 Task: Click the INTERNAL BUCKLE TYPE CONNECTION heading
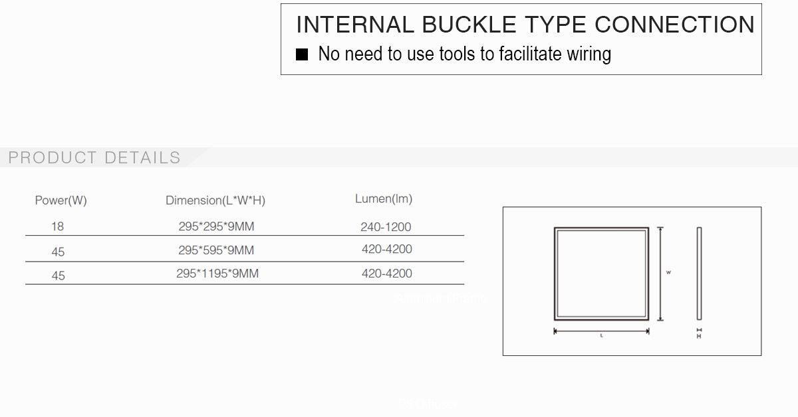(x=525, y=25)
